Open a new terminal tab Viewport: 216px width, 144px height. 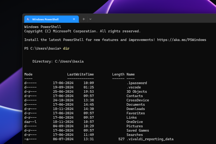coord(84,19)
